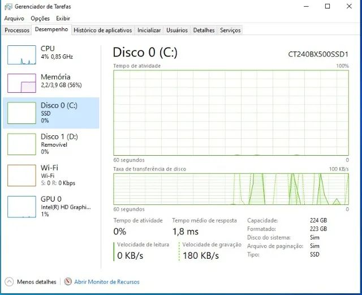
Task: Open the Arquivo menu
Action: pyautogui.click(x=14, y=18)
